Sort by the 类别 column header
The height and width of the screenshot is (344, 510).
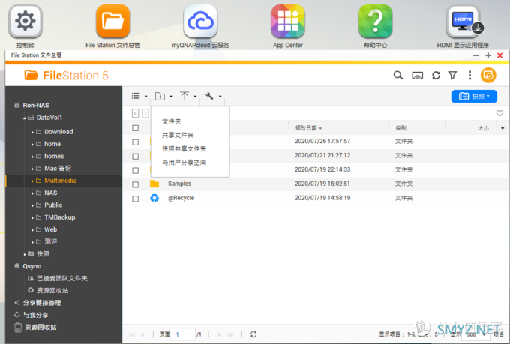tap(400, 128)
